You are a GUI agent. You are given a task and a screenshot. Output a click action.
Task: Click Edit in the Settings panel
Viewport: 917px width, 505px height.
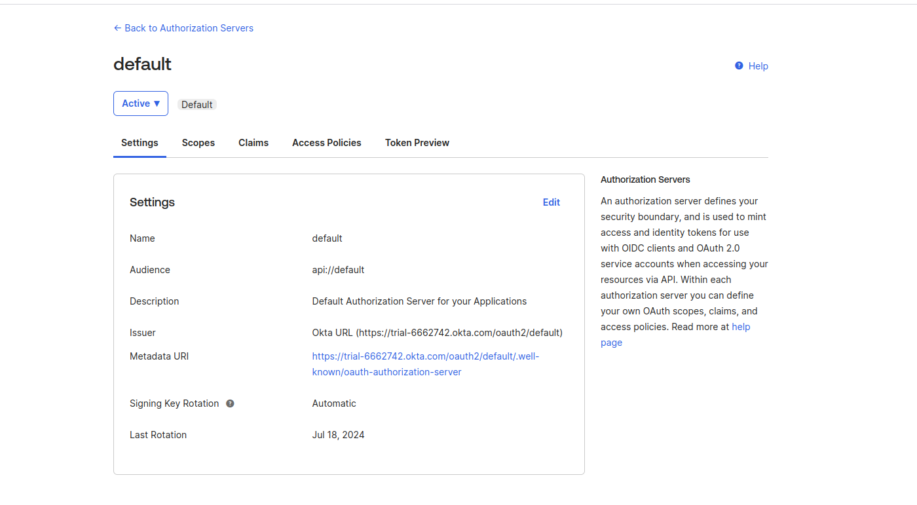tap(552, 202)
